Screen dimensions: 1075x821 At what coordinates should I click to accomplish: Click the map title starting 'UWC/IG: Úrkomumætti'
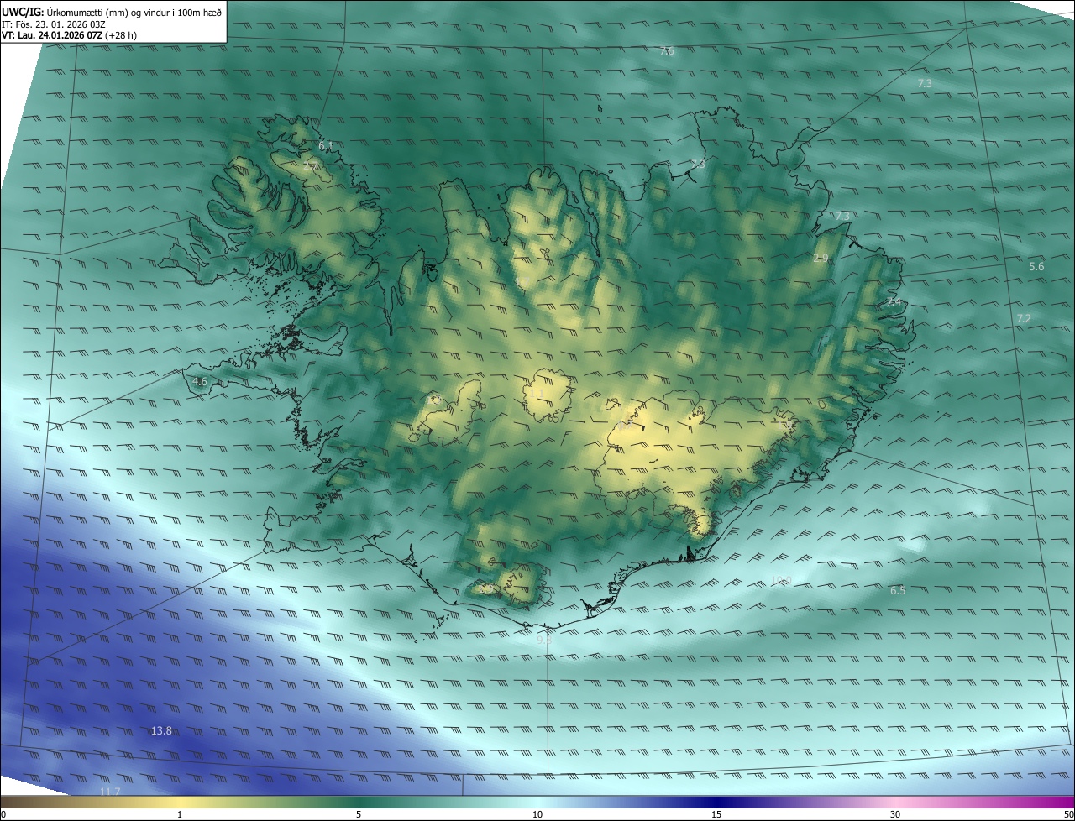pos(111,12)
